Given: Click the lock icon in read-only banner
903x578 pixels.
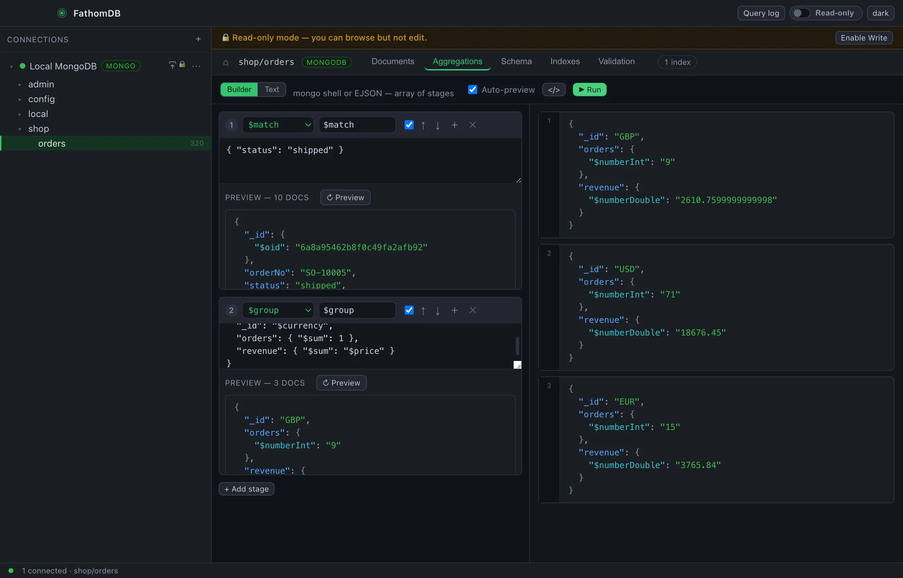Looking at the screenshot, I should pos(225,37).
